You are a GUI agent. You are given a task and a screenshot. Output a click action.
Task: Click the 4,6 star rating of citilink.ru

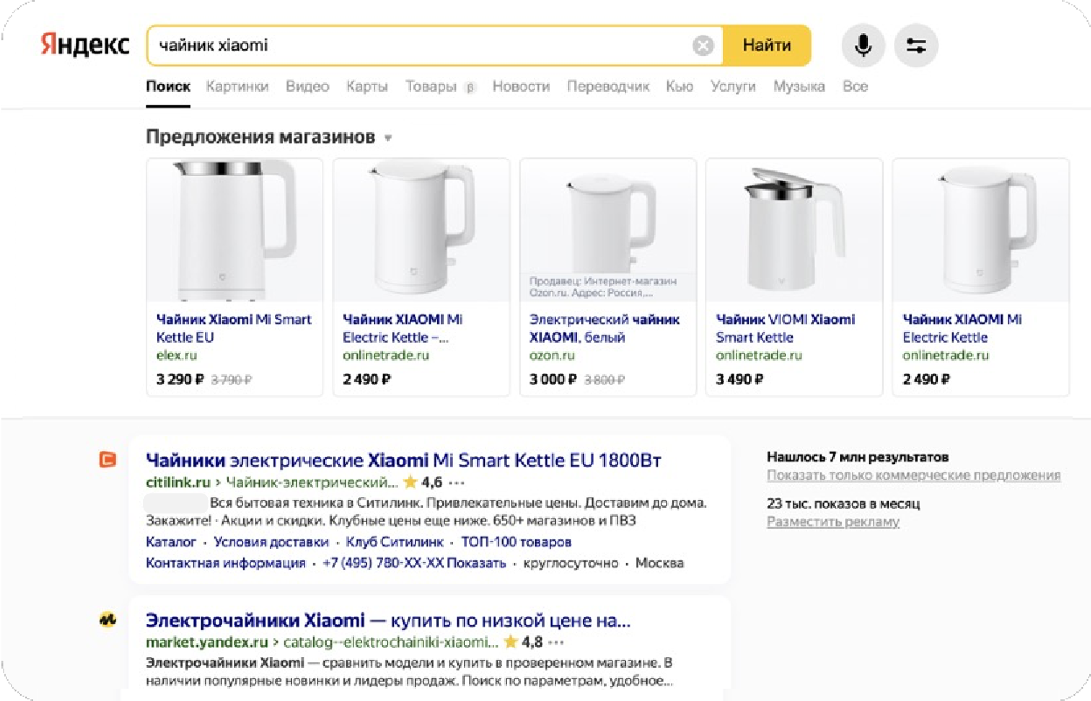pyautogui.click(x=423, y=482)
